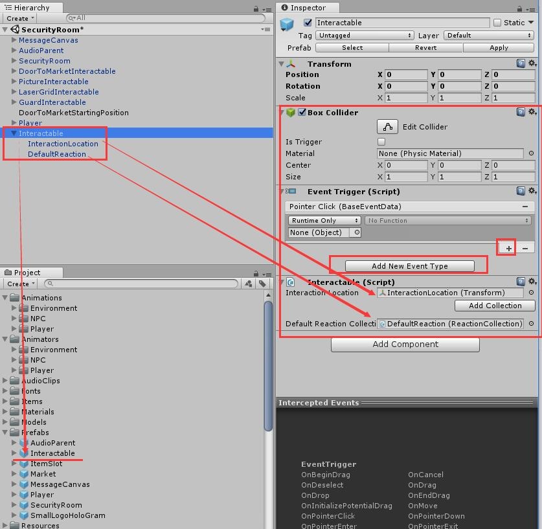The image size is (542, 529).
Task: Open Event Trigger gear settings menu
Action: [x=532, y=191]
